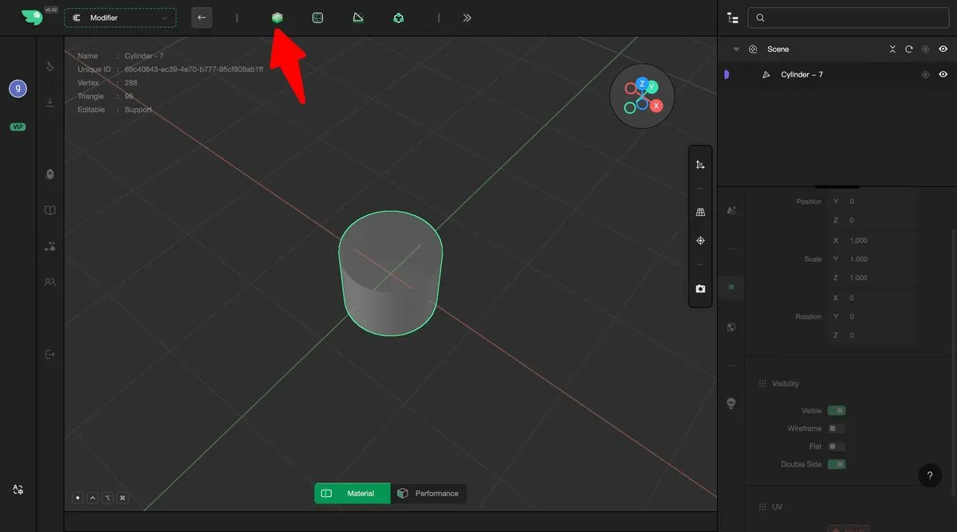Open the book documentation icon in sidebar

tap(50, 210)
